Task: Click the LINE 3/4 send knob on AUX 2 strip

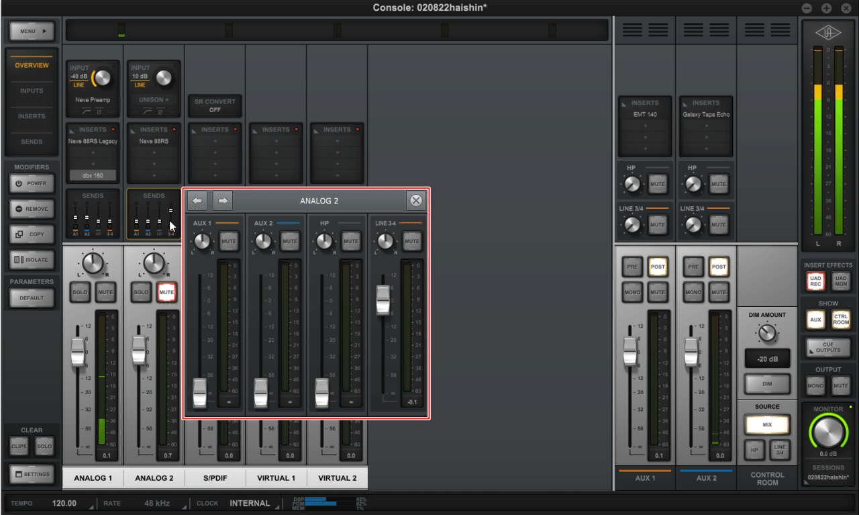Action: [693, 225]
